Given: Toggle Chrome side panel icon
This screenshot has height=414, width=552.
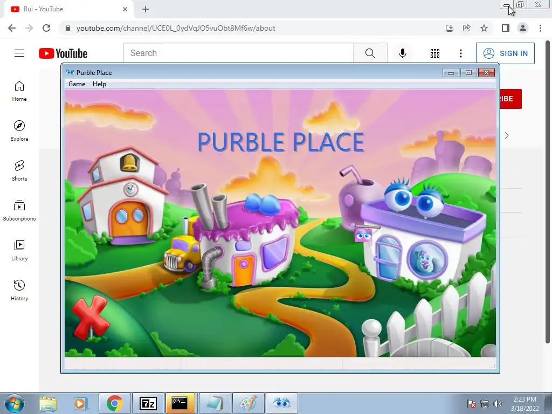Looking at the screenshot, I should tap(506, 28).
